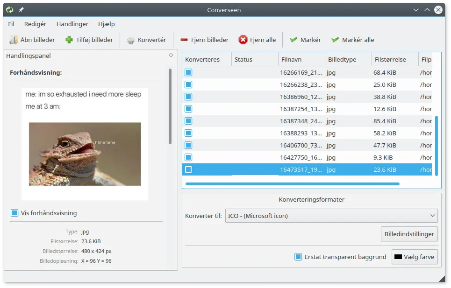The width and height of the screenshot is (451, 288).
Task: Click the pin icon in title bar
Action: click(x=21, y=10)
